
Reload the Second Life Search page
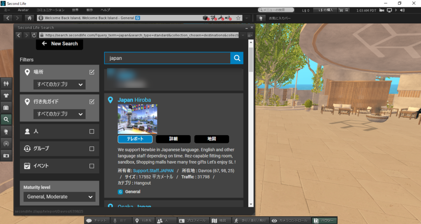click(34, 35)
